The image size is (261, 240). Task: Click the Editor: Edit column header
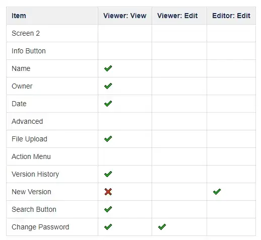[231, 16]
